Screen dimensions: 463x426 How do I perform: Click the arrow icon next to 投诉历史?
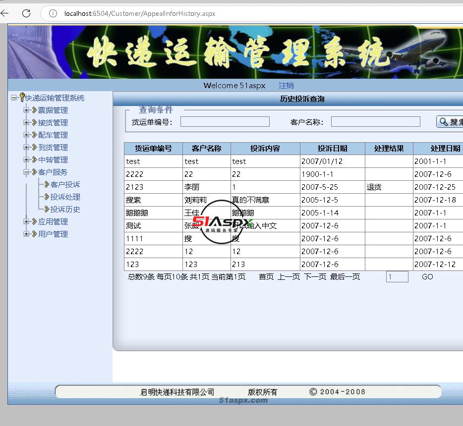coord(47,210)
